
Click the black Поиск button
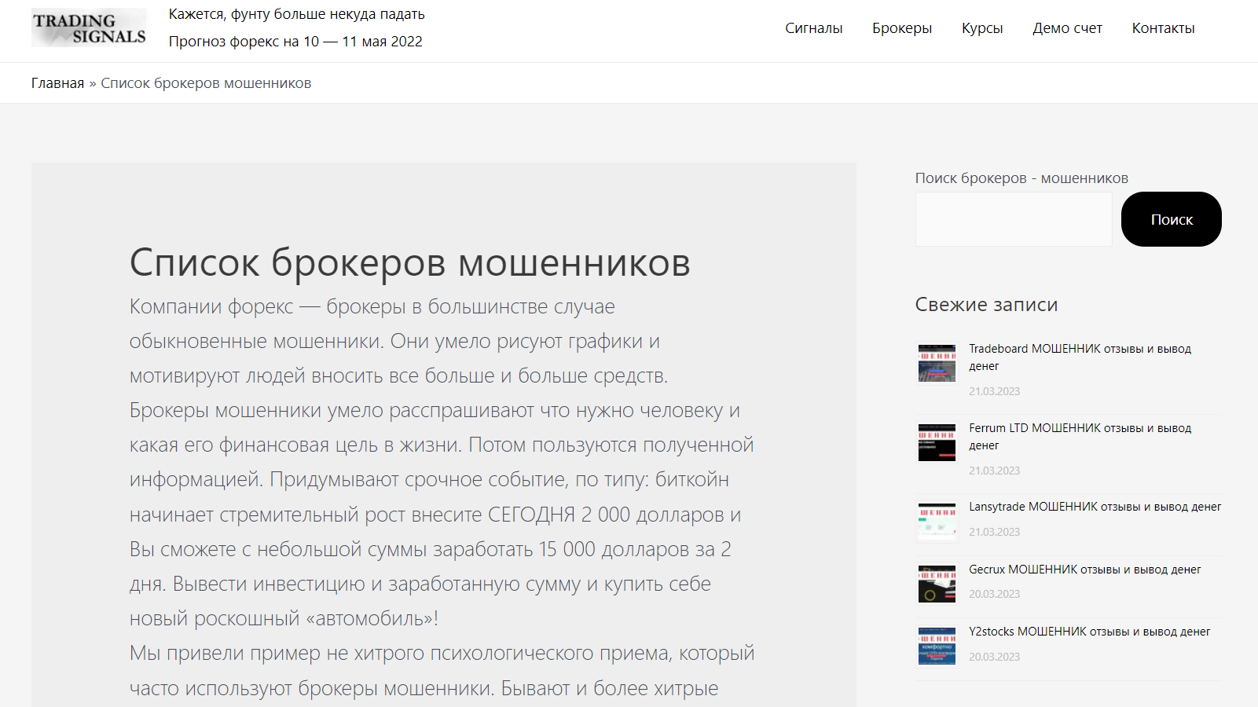click(1172, 219)
